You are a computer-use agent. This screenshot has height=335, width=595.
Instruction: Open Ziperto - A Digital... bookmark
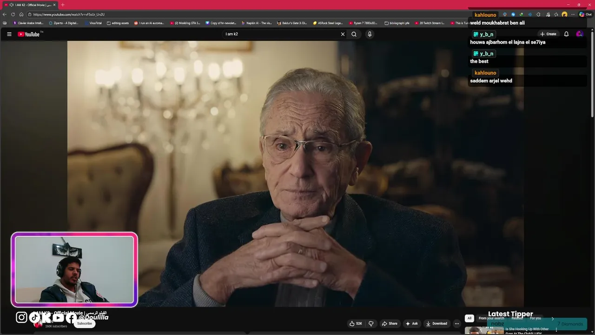tap(64, 23)
